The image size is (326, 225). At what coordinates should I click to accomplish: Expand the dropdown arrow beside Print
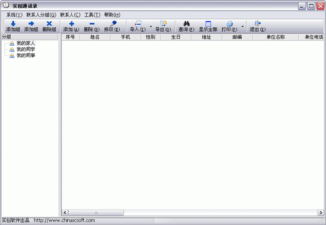pos(242,27)
